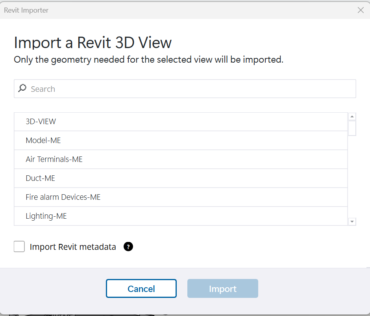
Task: Close the Revit Importer dialog
Action: point(361,10)
